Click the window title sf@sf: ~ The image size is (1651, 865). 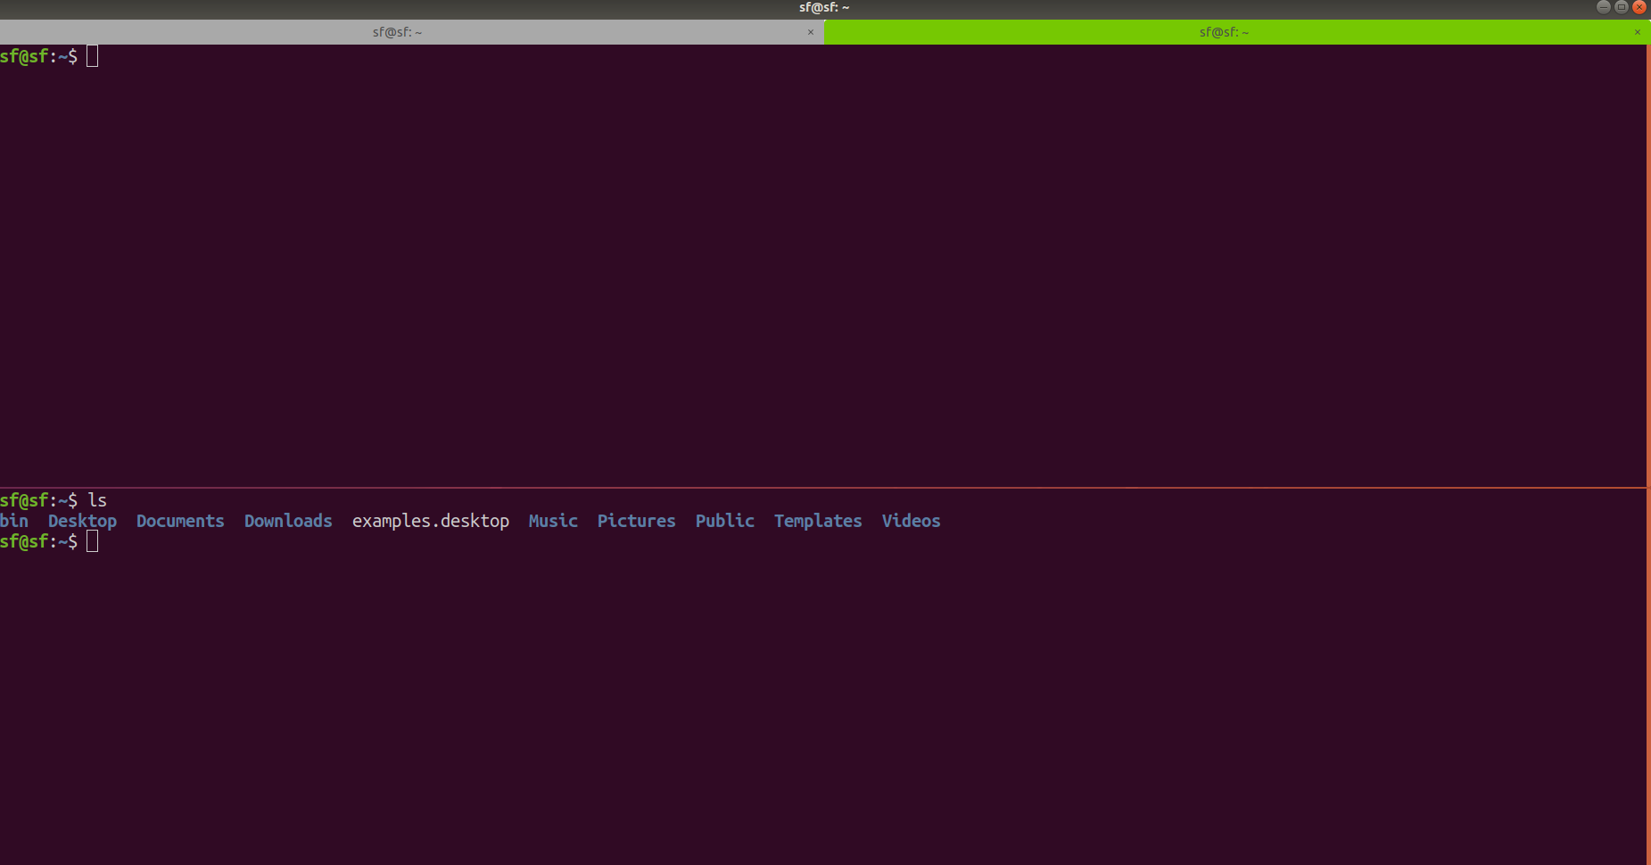click(x=824, y=7)
